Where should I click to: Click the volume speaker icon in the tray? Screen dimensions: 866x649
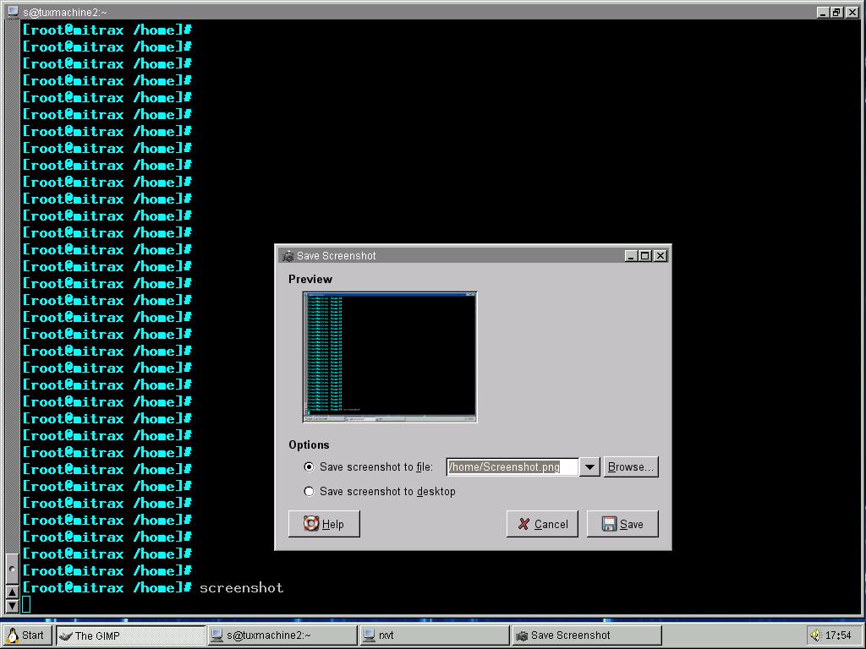tap(816, 635)
